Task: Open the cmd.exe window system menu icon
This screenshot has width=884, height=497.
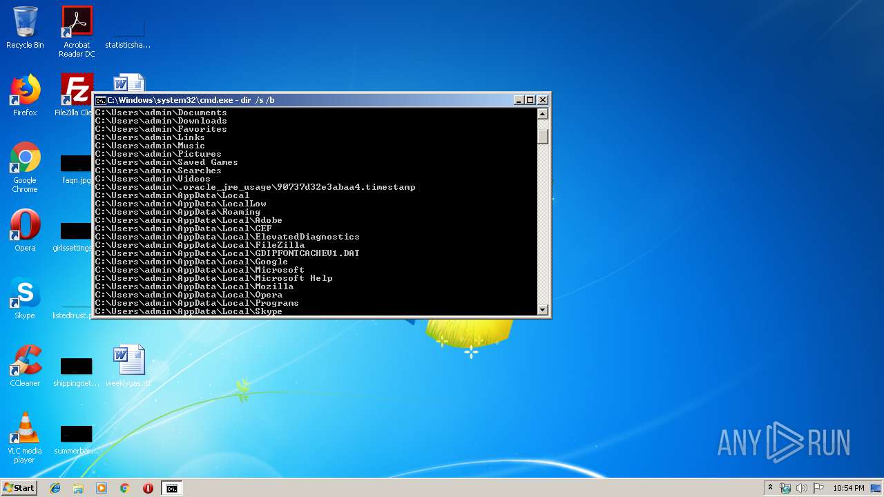Action: tap(100, 100)
